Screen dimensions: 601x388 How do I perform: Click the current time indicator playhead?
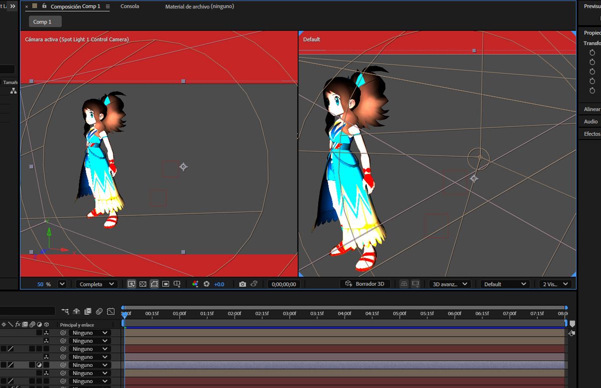point(125,314)
